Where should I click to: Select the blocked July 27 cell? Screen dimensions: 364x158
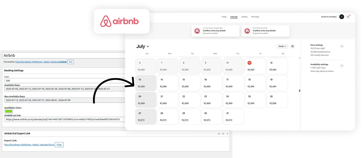(x=146, y=117)
